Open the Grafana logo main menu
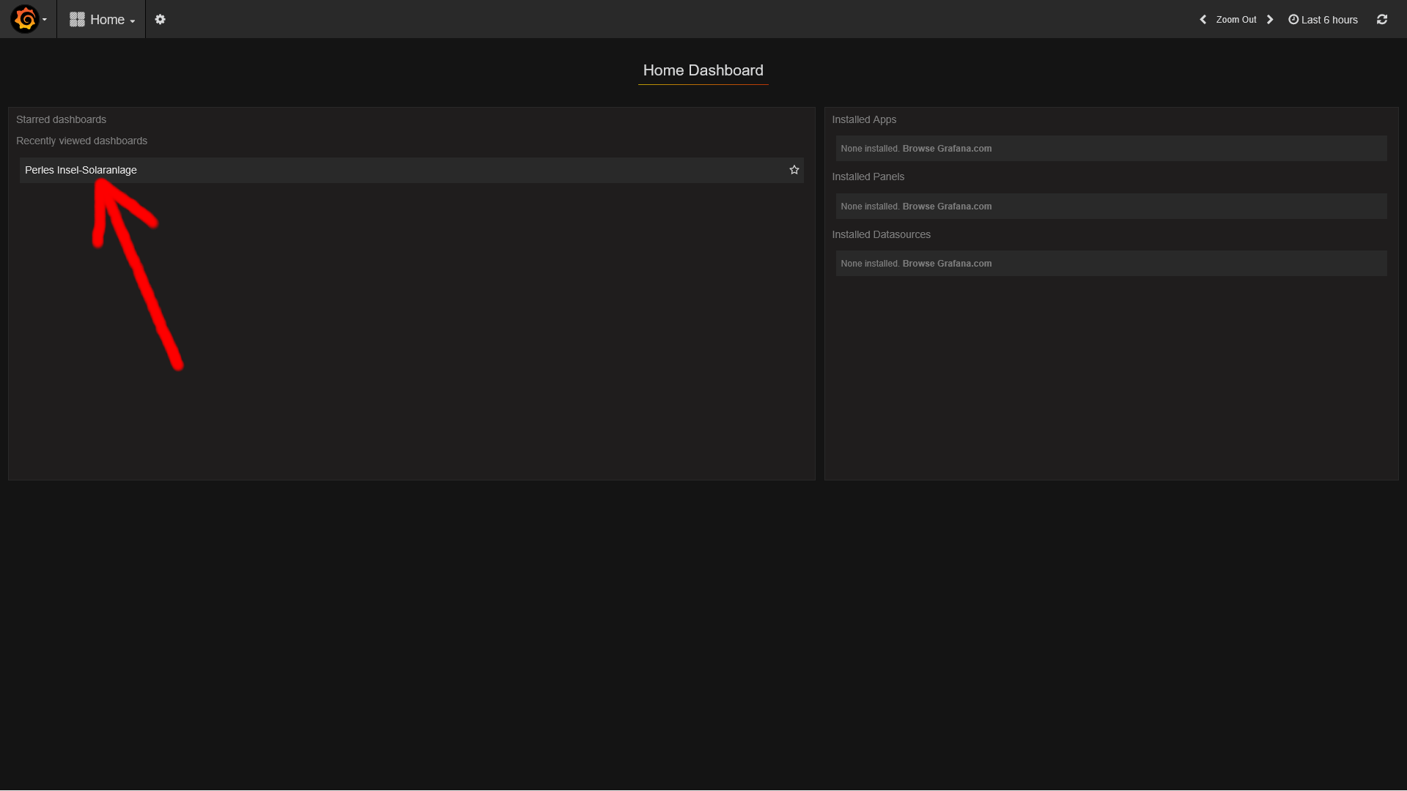The width and height of the screenshot is (1407, 791). (25, 19)
